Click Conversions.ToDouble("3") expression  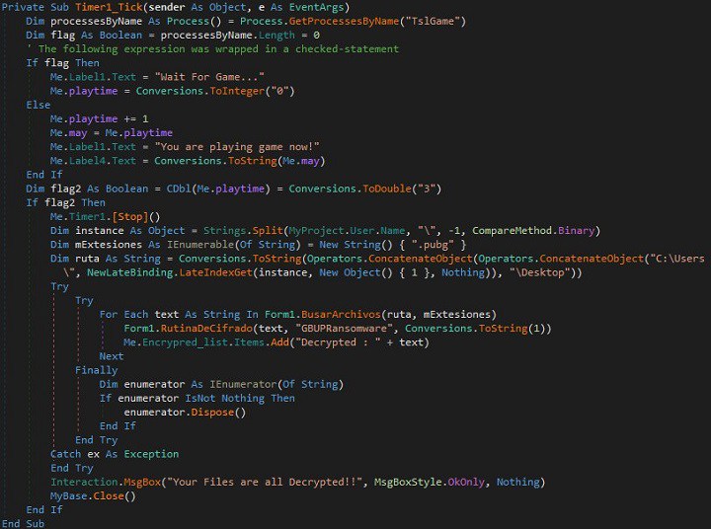[365, 189]
